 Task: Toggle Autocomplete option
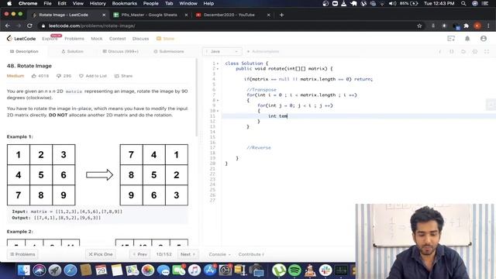tap(263, 51)
